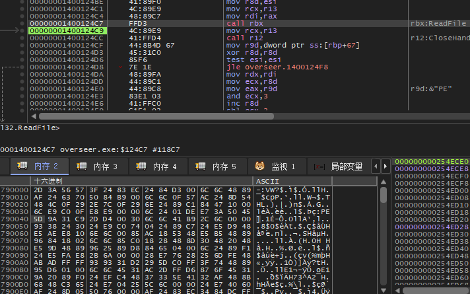Select the test esi,esi instruction

(254, 59)
